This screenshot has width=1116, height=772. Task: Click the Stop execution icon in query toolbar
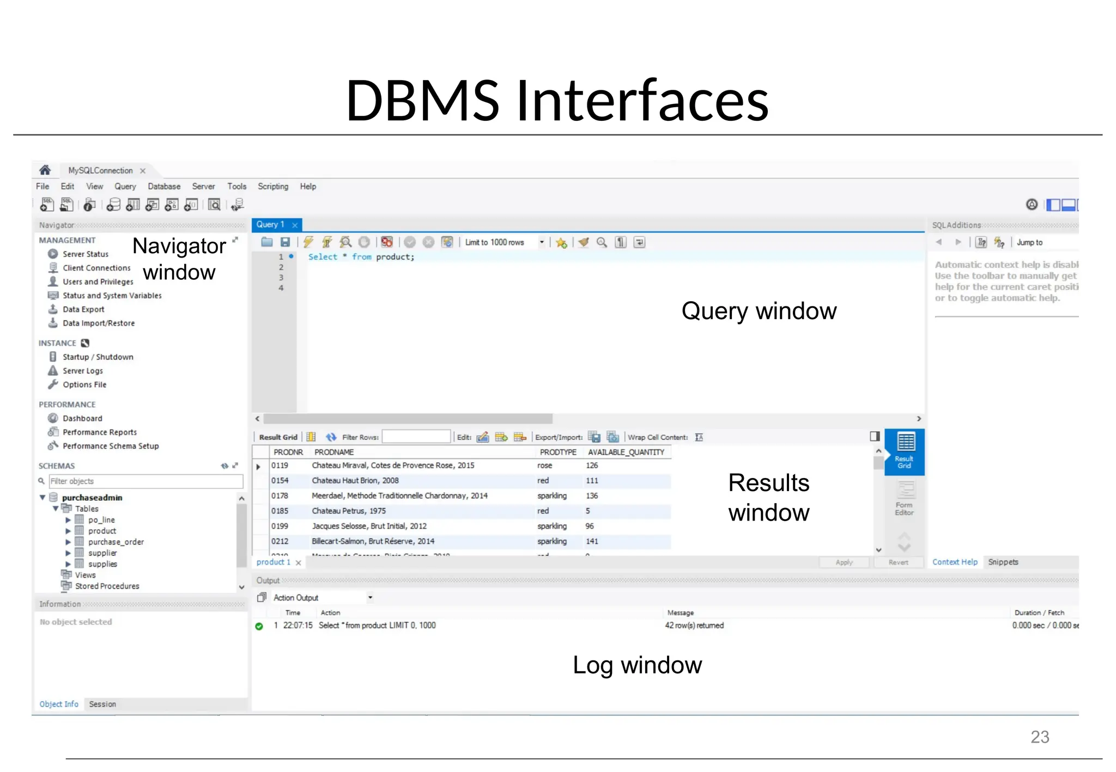coord(364,242)
